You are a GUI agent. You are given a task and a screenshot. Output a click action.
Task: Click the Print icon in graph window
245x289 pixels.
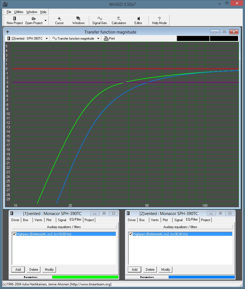(106, 39)
